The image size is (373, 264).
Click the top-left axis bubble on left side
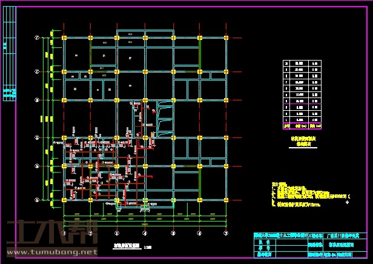(37, 38)
